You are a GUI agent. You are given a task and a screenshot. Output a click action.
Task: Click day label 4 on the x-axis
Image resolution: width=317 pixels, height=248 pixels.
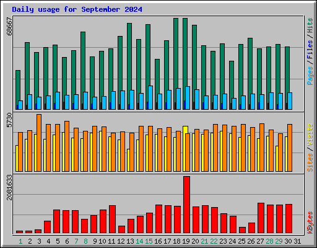tap(48, 241)
